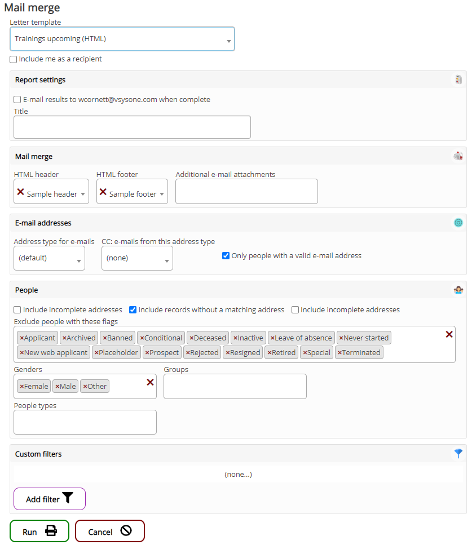Open Address type for e-mails dropdown
Image resolution: width=472 pixels, height=549 pixels.
(50, 258)
